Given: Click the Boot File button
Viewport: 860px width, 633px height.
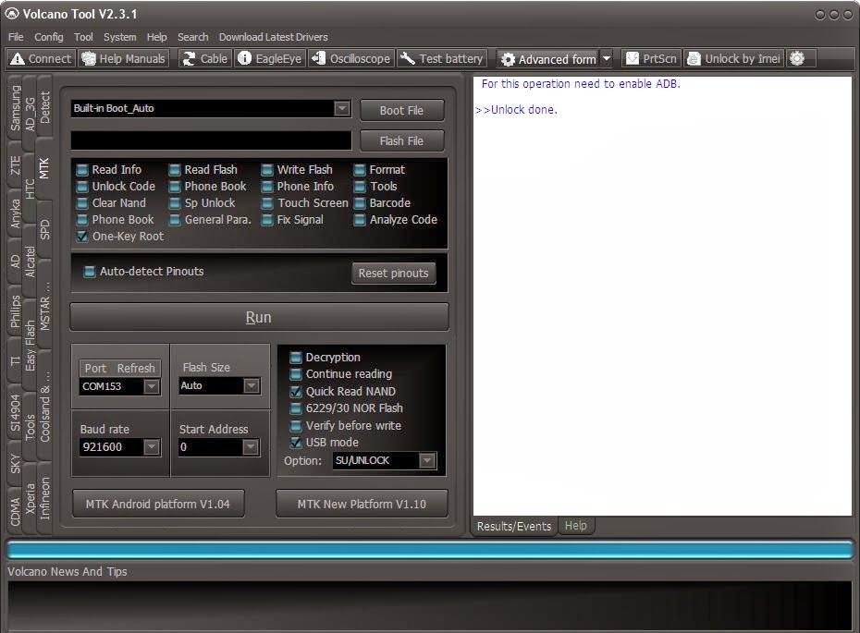Looking at the screenshot, I should 401,110.
